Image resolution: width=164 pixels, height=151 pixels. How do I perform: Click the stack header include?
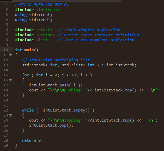(x=34, y=30)
